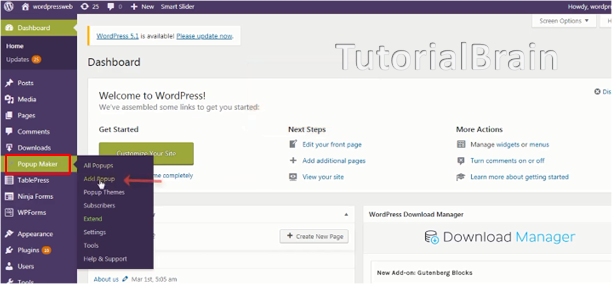This screenshot has height=284, width=612.
Task: Click the Pages icon in the sidebar
Action: tap(9, 116)
